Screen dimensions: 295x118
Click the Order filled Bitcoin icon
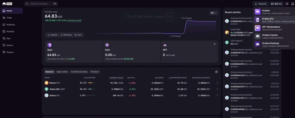(227, 32)
